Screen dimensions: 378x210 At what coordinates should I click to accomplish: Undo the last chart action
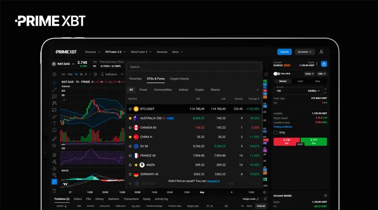[x=122, y=74]
